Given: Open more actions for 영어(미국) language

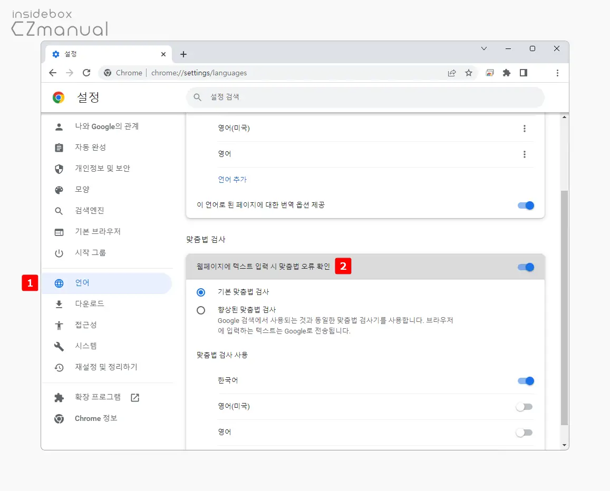Looking at the screenshot, I should pyautogui.click(x=525, y=129).
